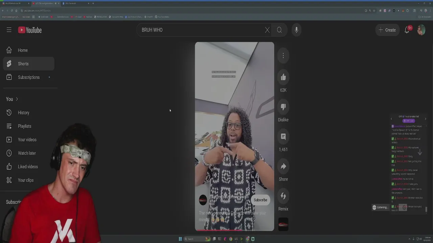433x243 pixels.
Task: Bookmark this page with the star
Action: (374, 10)
